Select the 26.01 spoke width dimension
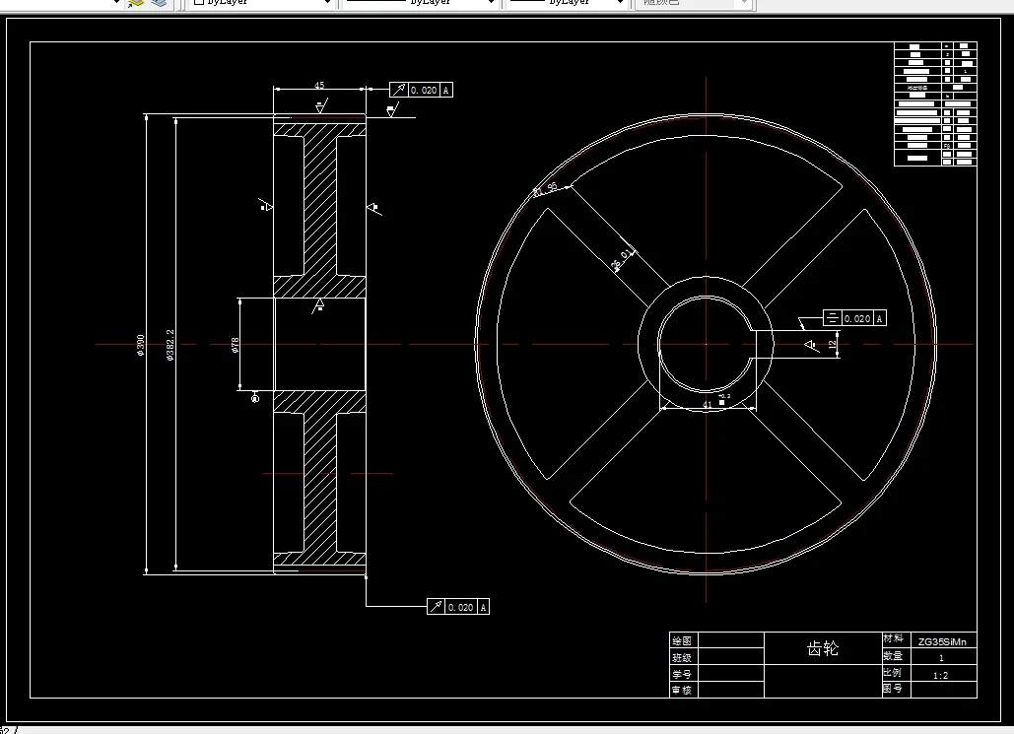This screenshot has width=1014, height=734. [622, 259]
